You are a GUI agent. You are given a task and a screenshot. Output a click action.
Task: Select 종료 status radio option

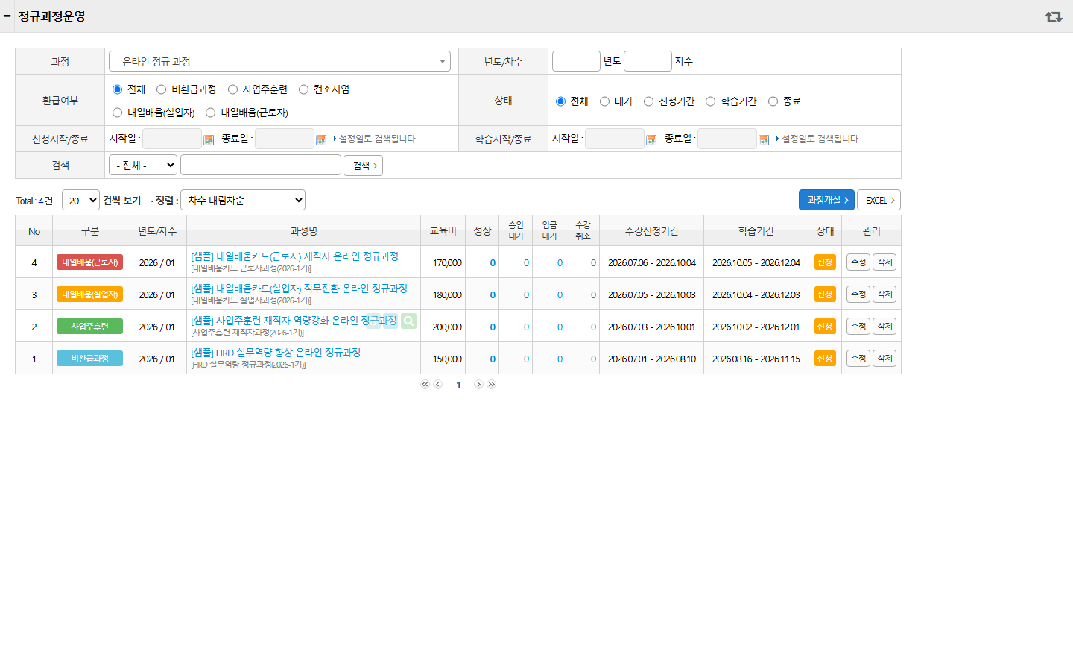coord(773,101)
